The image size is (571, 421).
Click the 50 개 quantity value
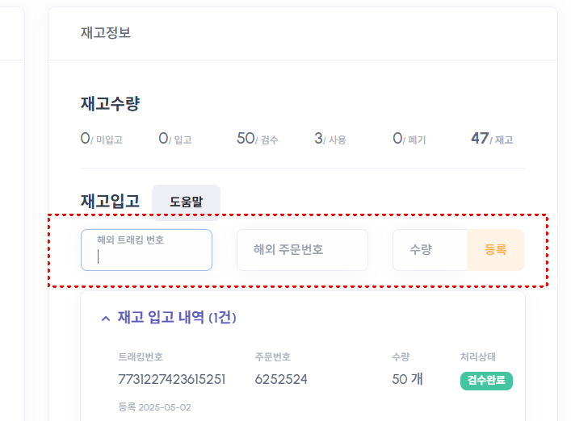pyautogui.click(x=407, y=379)
